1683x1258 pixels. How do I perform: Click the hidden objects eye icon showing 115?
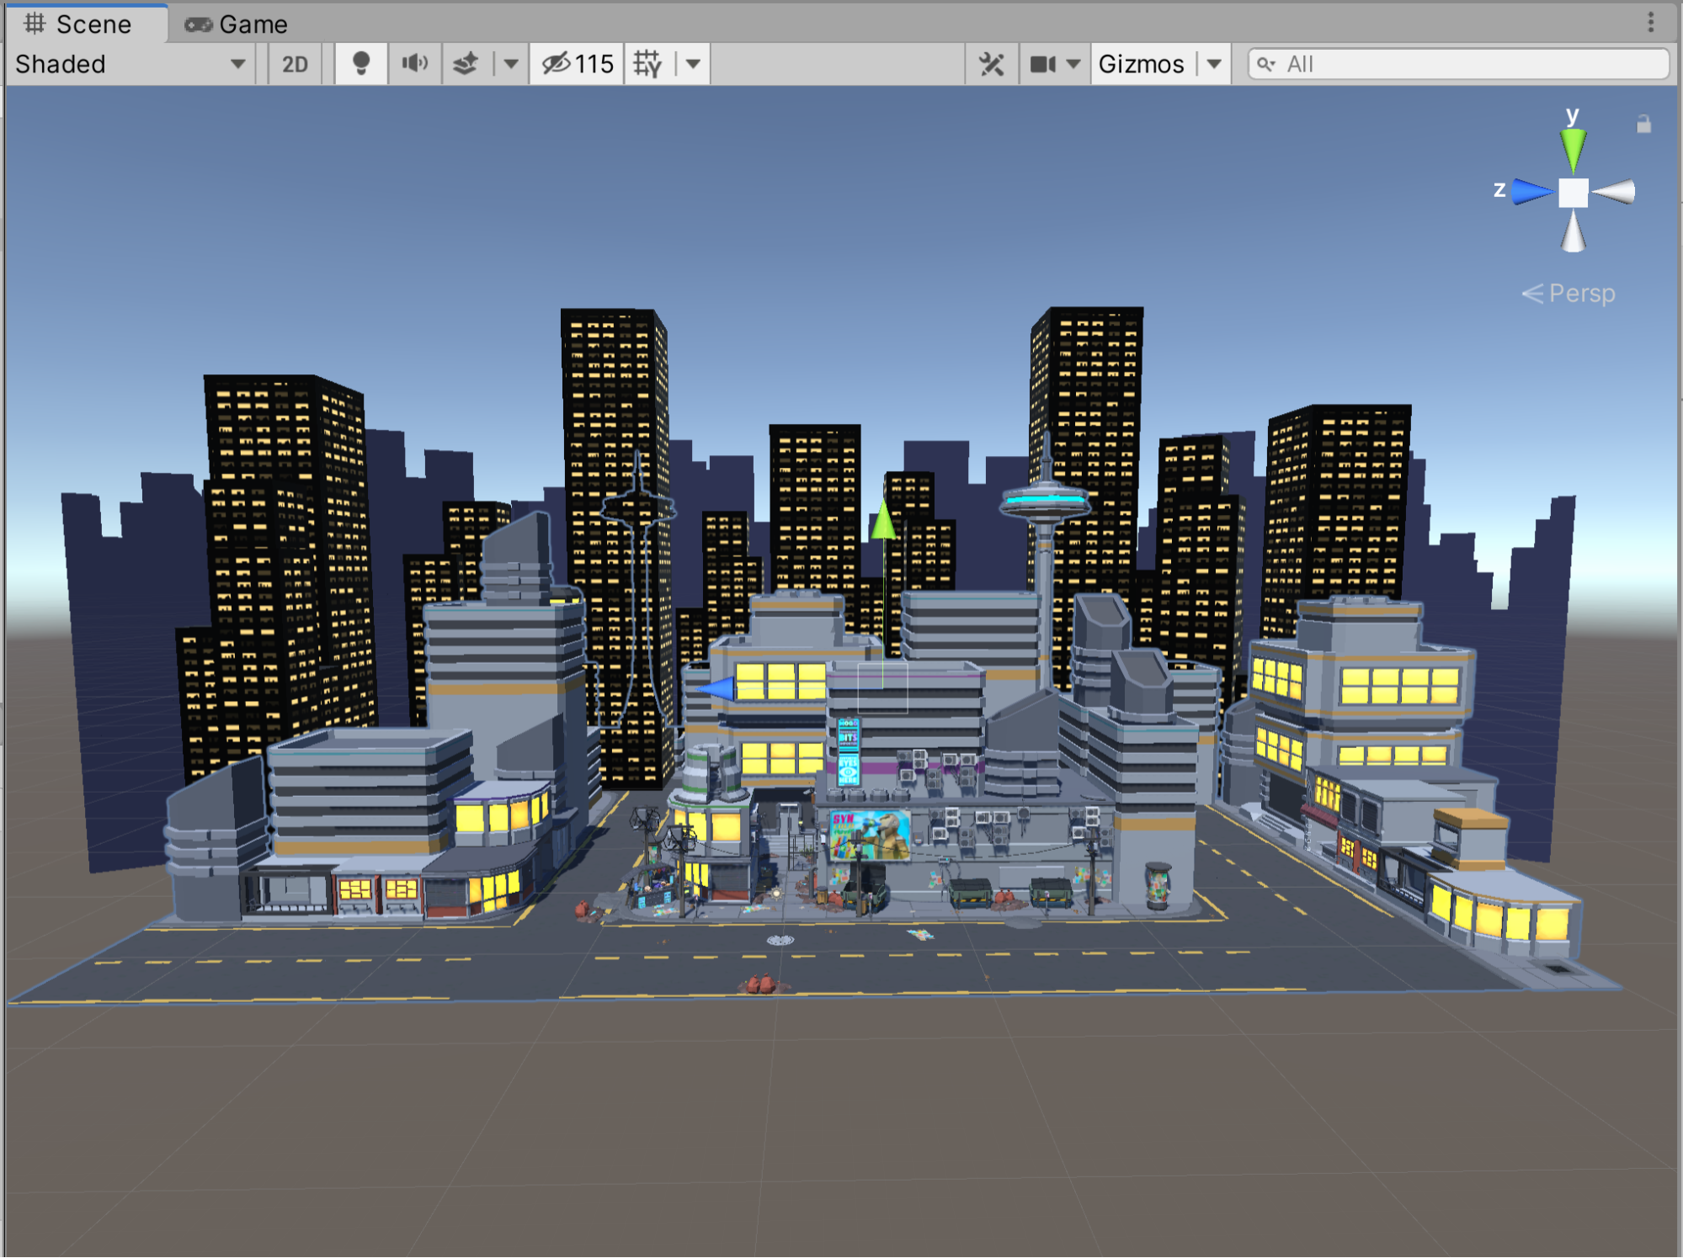click(577, 63)
